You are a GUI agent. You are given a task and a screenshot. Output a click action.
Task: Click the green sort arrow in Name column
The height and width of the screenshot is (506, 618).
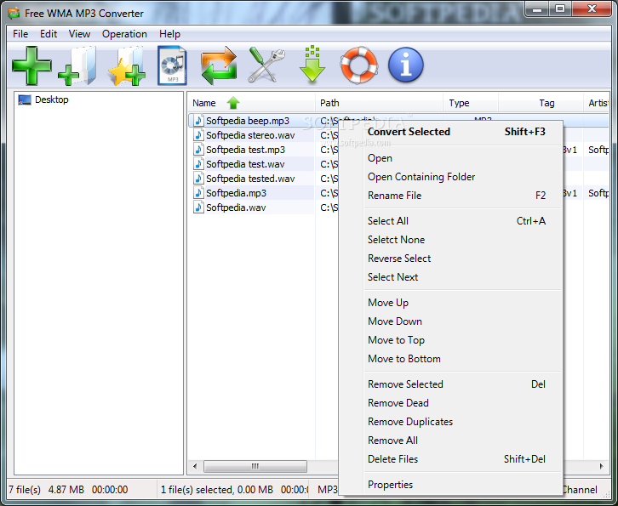[x=233, y=103]
